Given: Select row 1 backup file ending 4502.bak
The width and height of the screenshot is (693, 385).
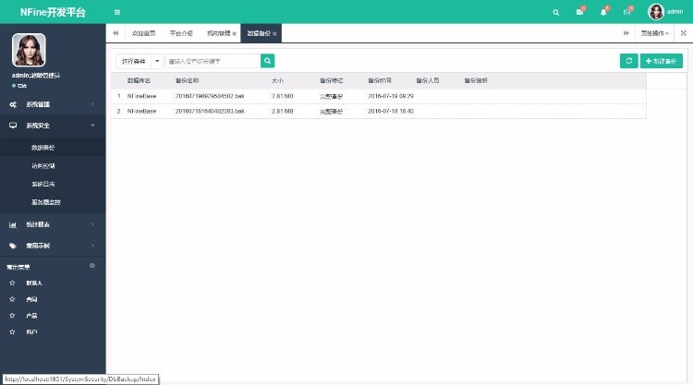Looking at the screenshot, I should pyautogui.click(x=210, y=96).
